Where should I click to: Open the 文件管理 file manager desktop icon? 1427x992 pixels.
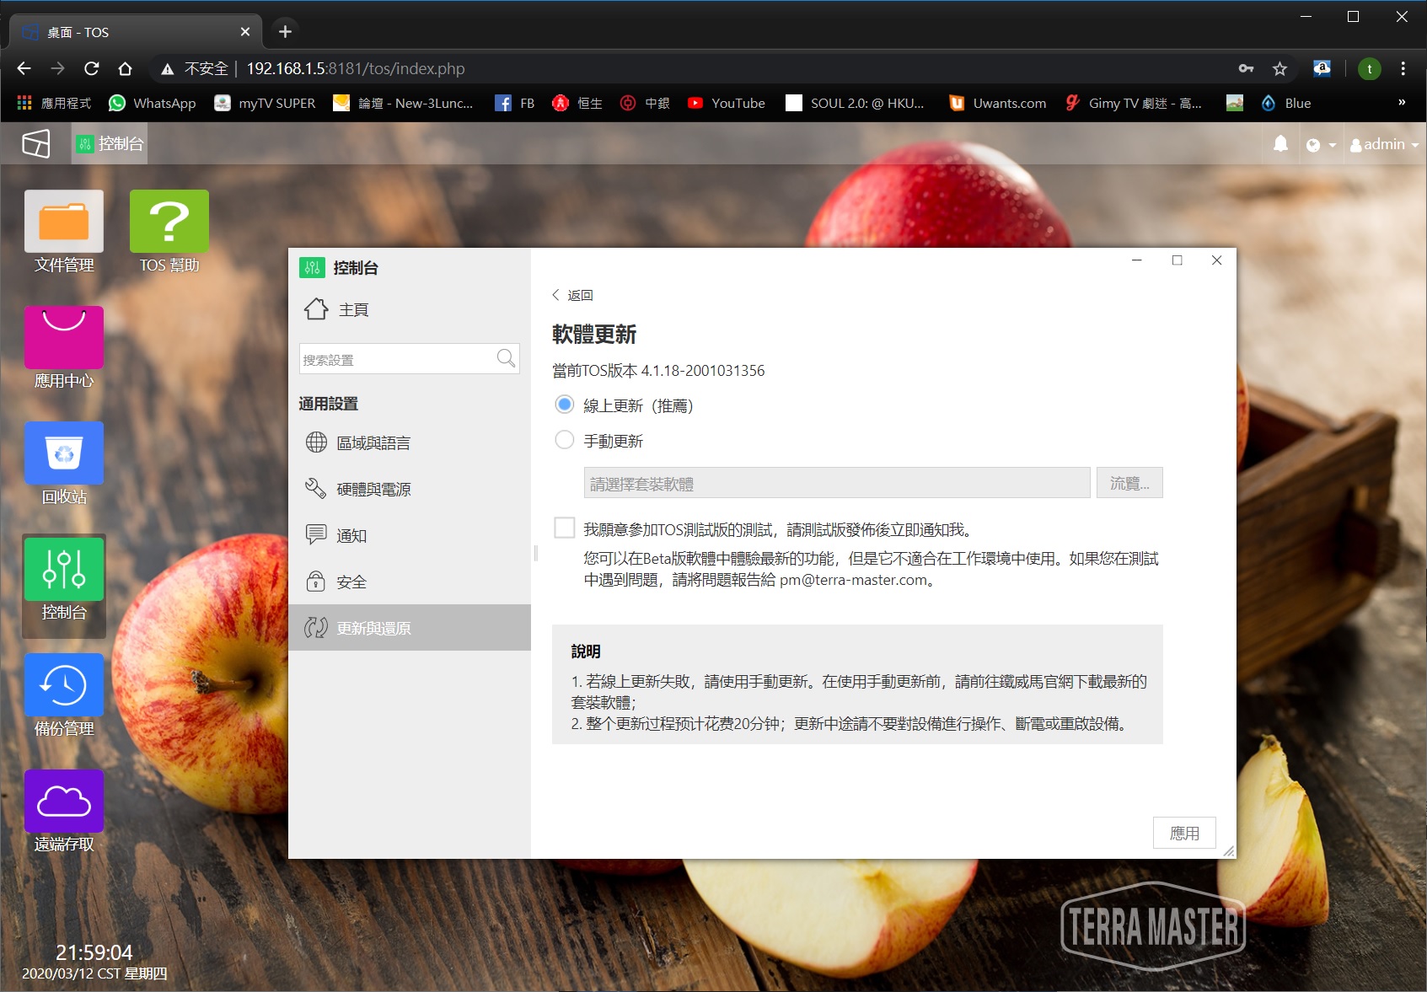[x=64, y=222]
